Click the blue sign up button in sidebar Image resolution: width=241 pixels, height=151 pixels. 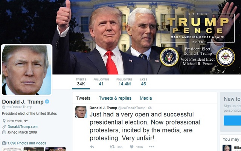click(232, 121)
